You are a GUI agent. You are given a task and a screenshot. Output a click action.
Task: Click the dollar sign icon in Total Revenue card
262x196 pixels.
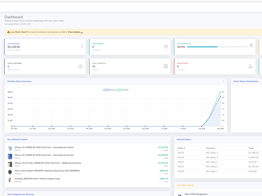(x=82, y=47)
